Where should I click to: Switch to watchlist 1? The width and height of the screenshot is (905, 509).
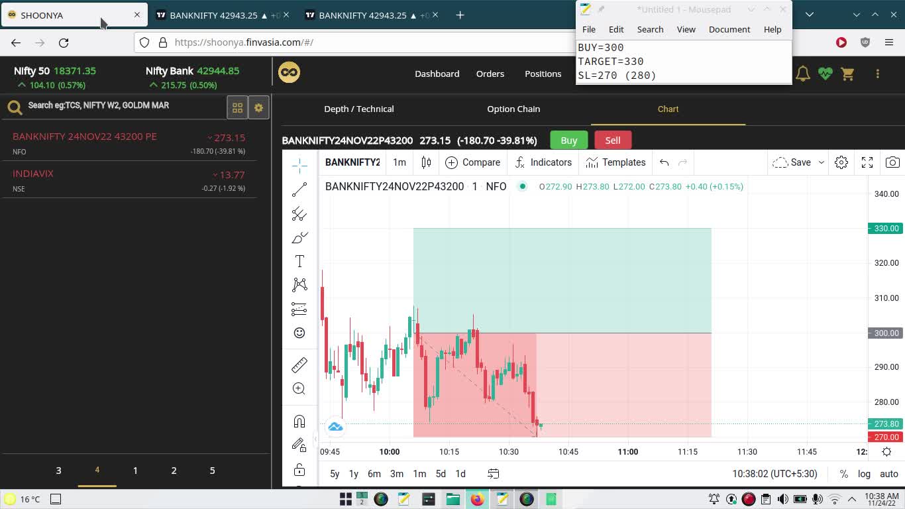point(135,470)
